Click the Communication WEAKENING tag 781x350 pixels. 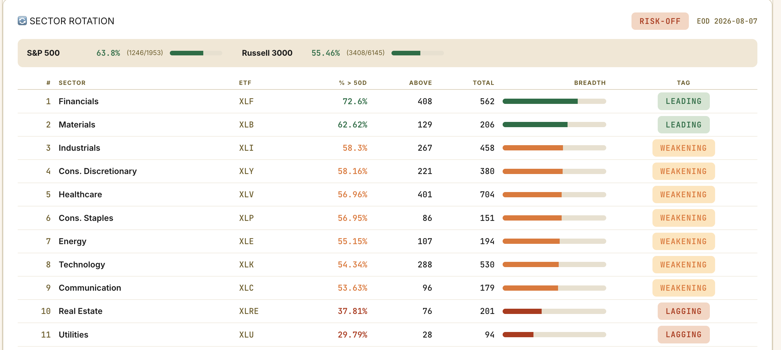coord(684,288)
